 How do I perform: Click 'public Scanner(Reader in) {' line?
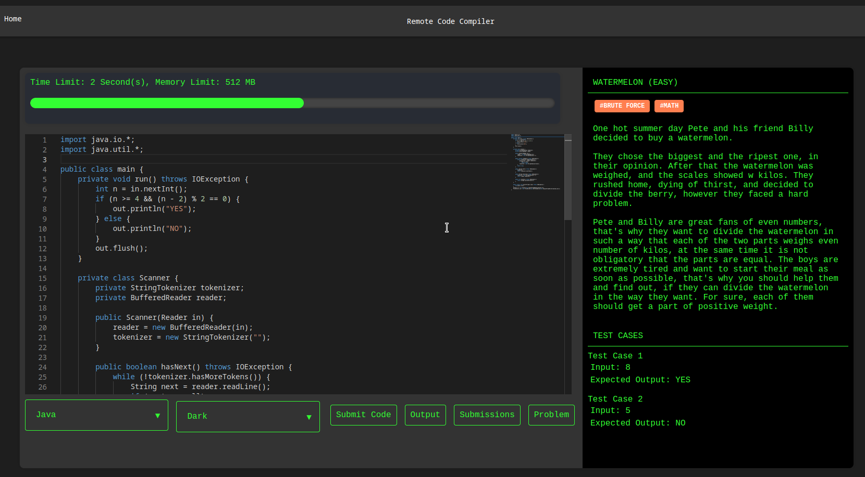coord(154,318)
